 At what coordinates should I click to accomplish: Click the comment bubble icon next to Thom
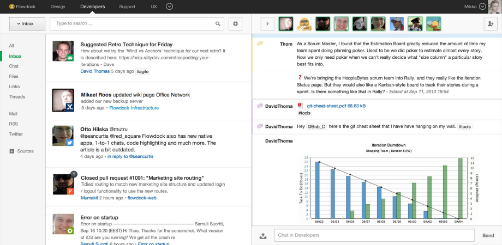pos(260,44)
